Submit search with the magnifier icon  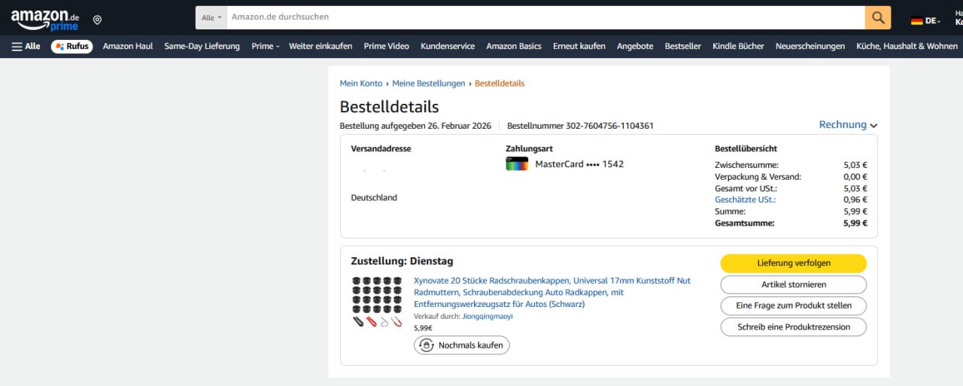(878, 17)
